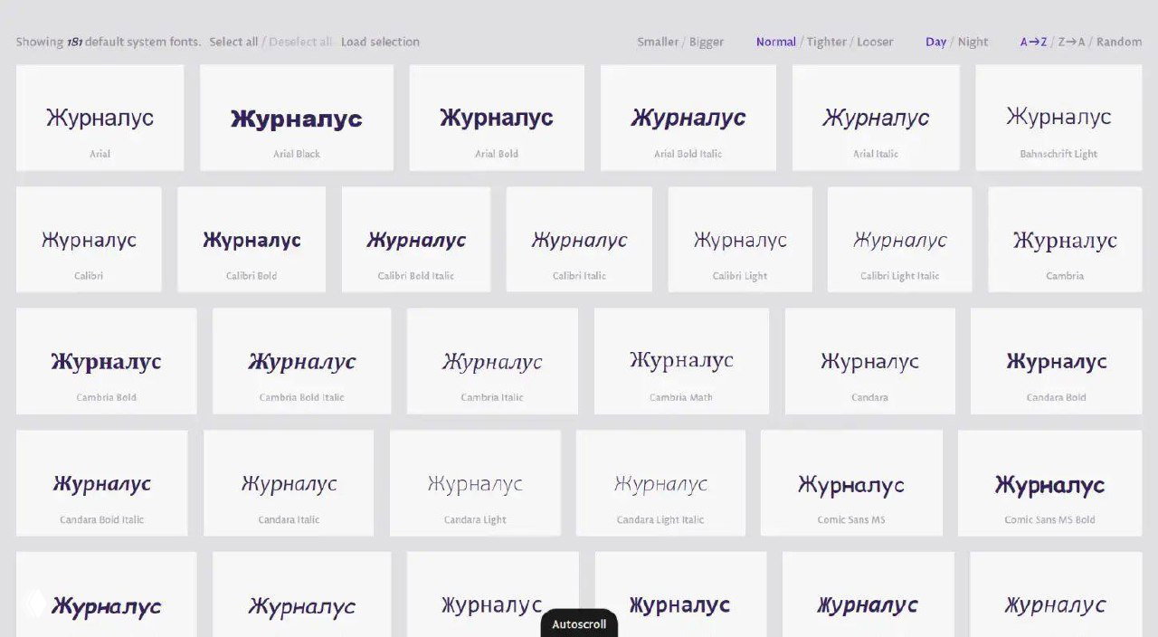Viewport: 1158px width, 637px height.
Task: Select the Calibri Light font card
Action: point(740,240)
